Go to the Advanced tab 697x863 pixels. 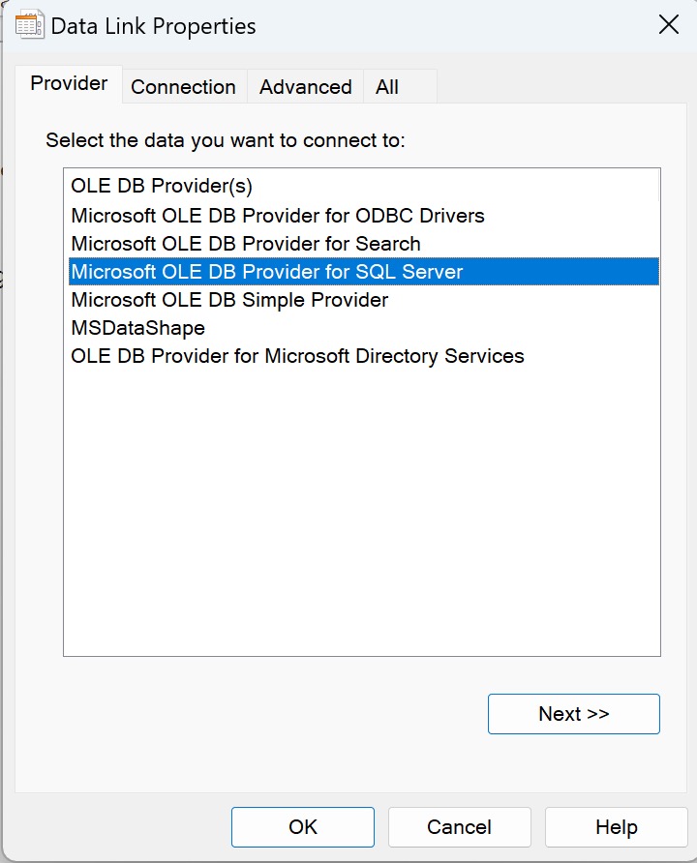305,87
